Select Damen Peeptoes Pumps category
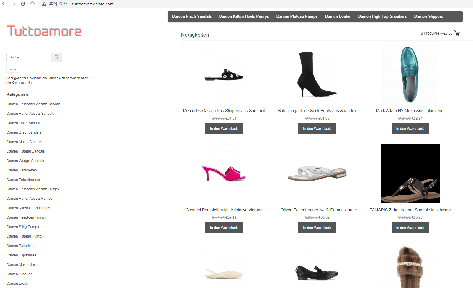Screen dimensions: 473x288 (x=26, y=217)
